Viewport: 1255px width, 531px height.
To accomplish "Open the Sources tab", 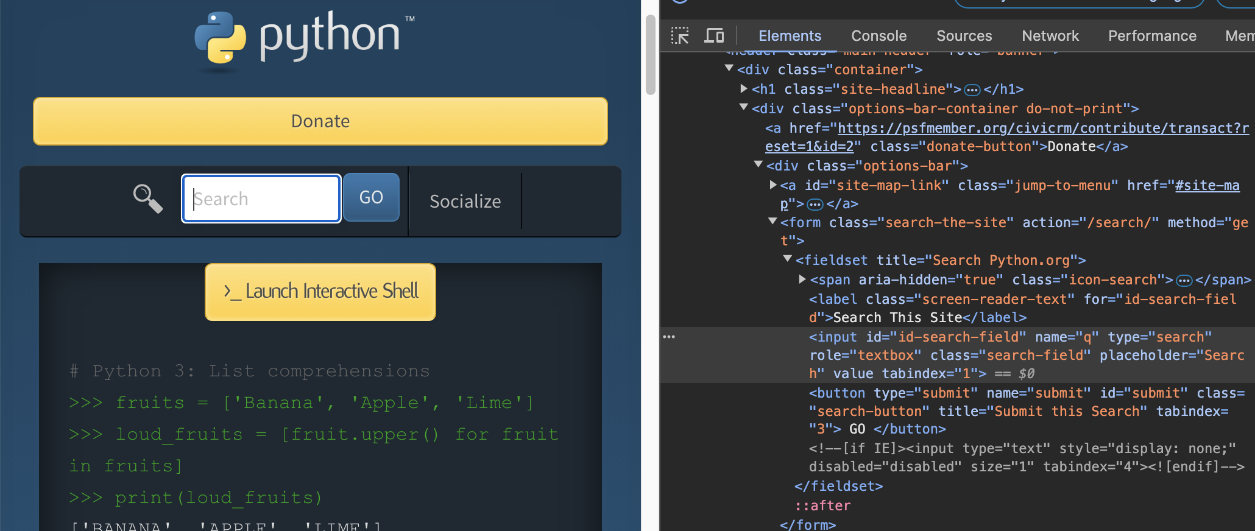I will 964,36.
